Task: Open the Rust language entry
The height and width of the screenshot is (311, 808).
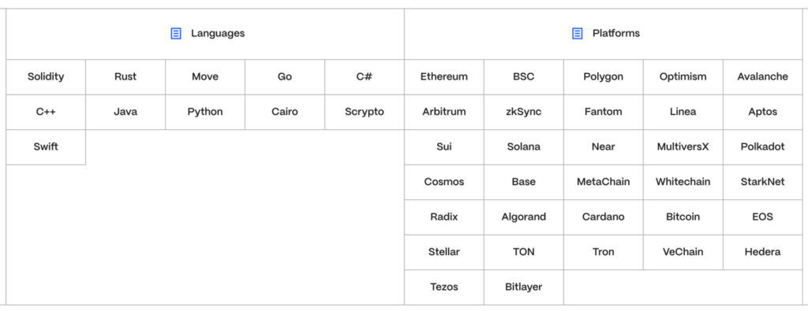Action: tap(125, 77)
